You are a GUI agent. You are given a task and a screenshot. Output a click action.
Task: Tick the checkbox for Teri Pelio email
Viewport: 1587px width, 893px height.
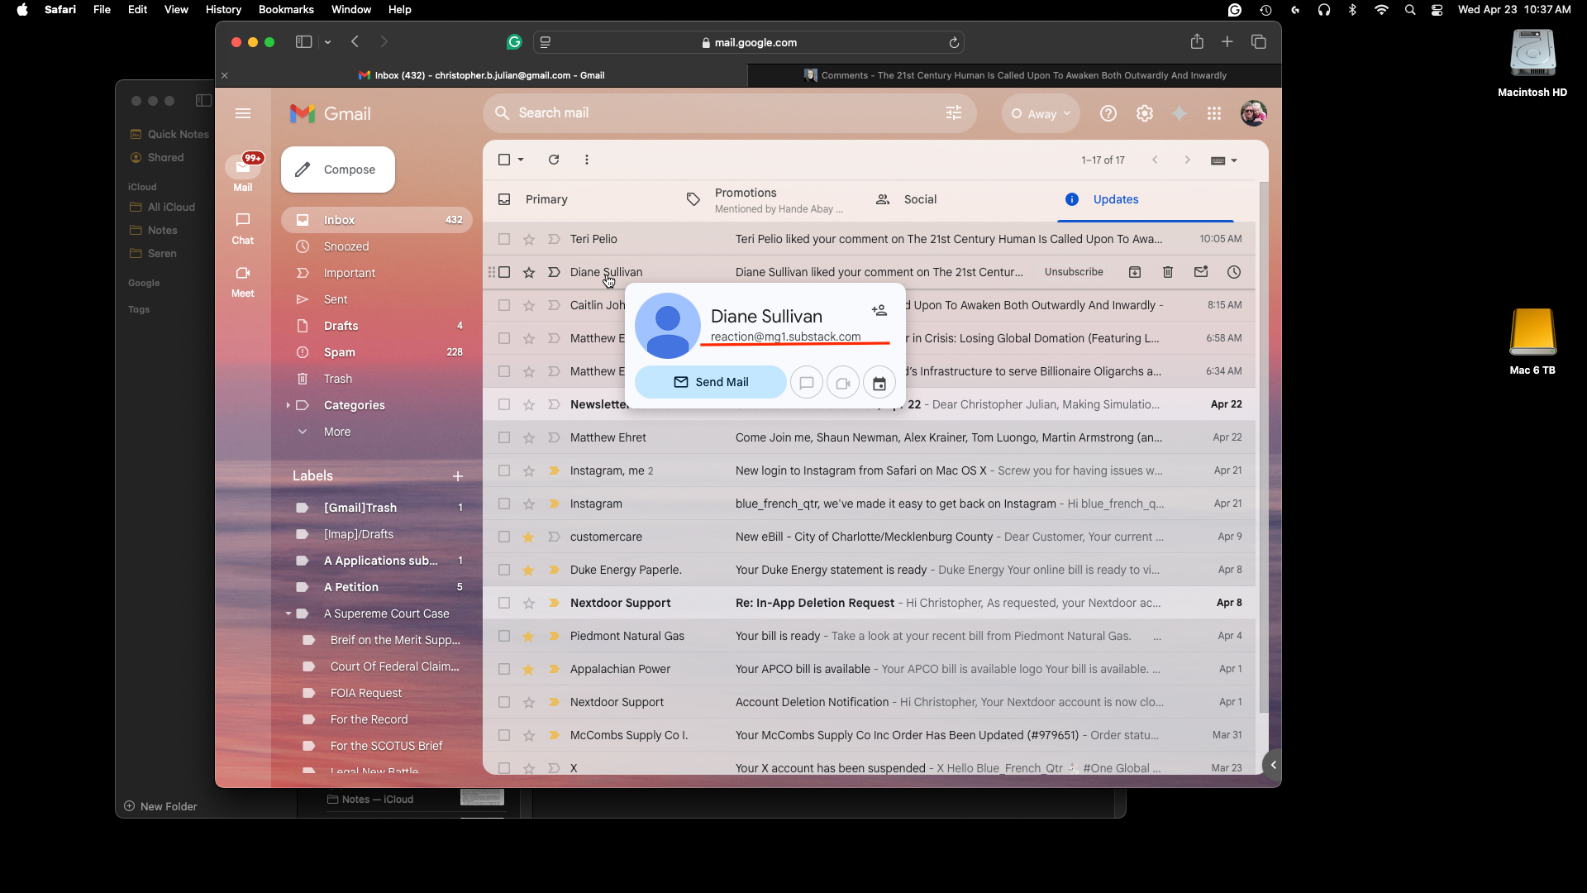tap(504, 239)
